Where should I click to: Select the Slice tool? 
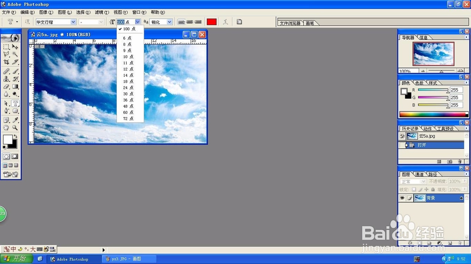tap(15, 62)
